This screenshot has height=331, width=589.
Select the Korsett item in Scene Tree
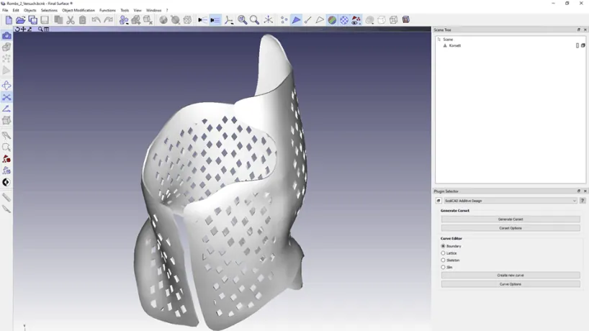[454, 45]
